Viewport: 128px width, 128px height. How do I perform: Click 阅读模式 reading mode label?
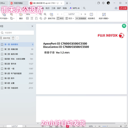pos(91,18)
